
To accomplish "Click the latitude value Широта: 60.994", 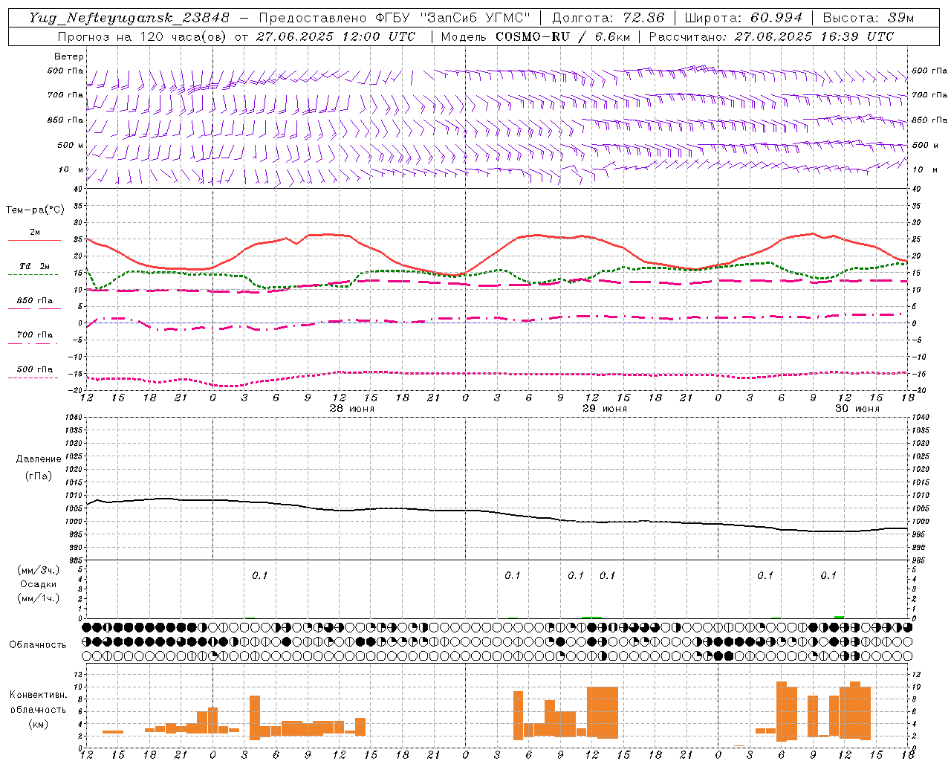I will (x=743, y=18).
